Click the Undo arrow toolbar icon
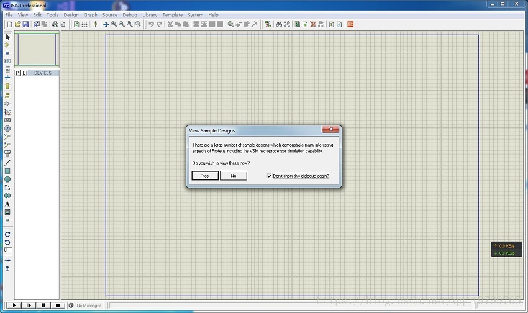The image size is (528, 313). [151, 24]
